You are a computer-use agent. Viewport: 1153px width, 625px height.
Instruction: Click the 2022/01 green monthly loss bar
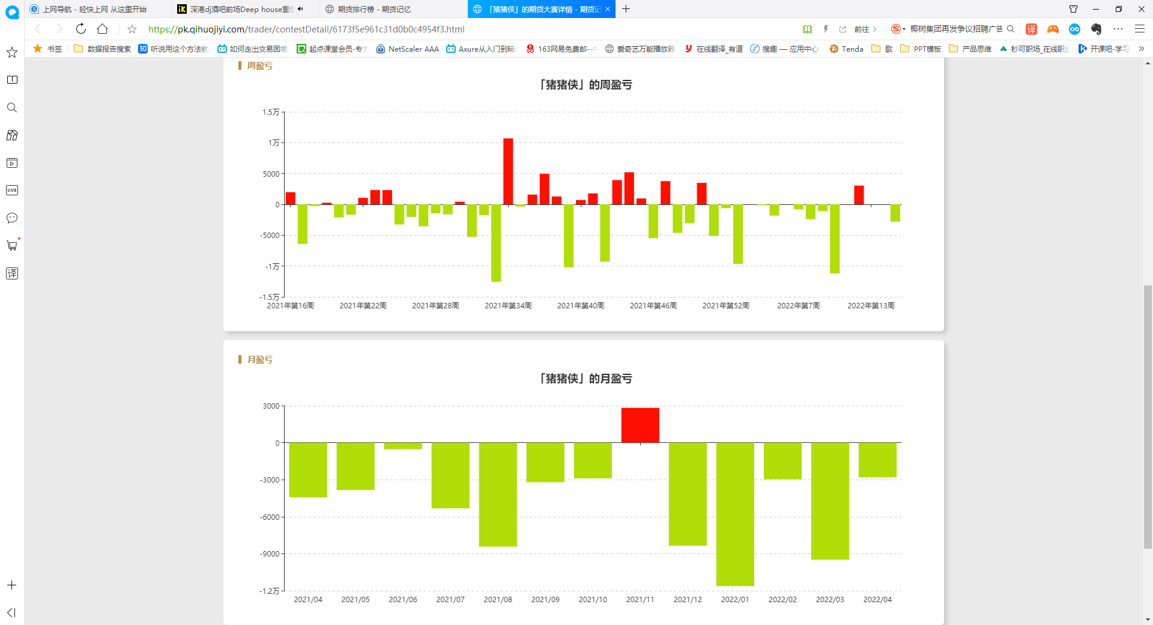735,514
